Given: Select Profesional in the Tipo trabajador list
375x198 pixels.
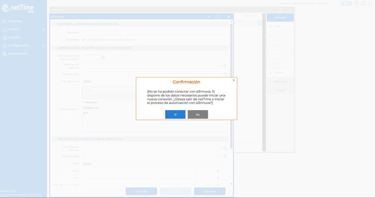Looking at the screenshot, I should click(91, 108).
